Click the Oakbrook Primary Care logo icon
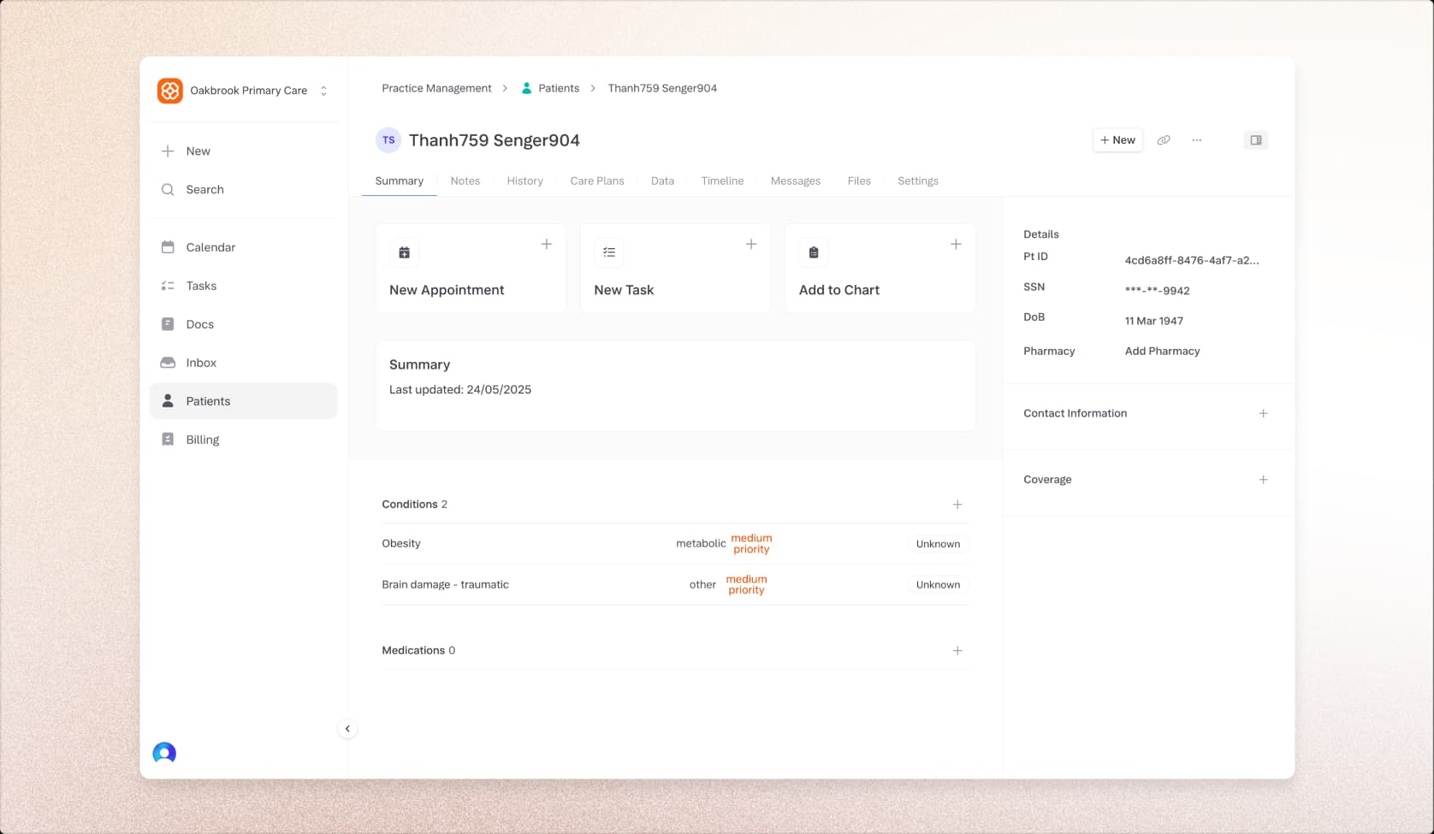This screenshot has height=834, width=1434. click(x=170, y=91)
